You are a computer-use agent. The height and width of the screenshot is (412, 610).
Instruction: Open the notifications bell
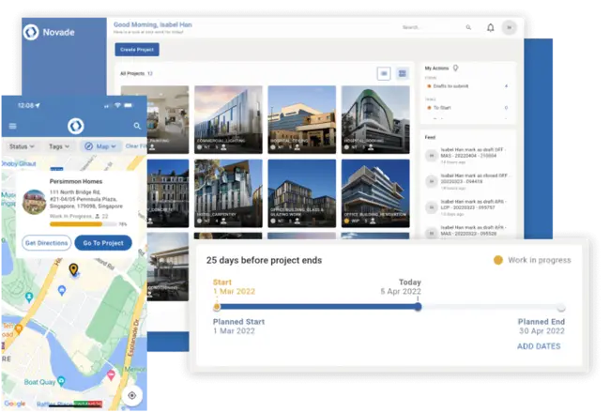(x=490, y=28)
